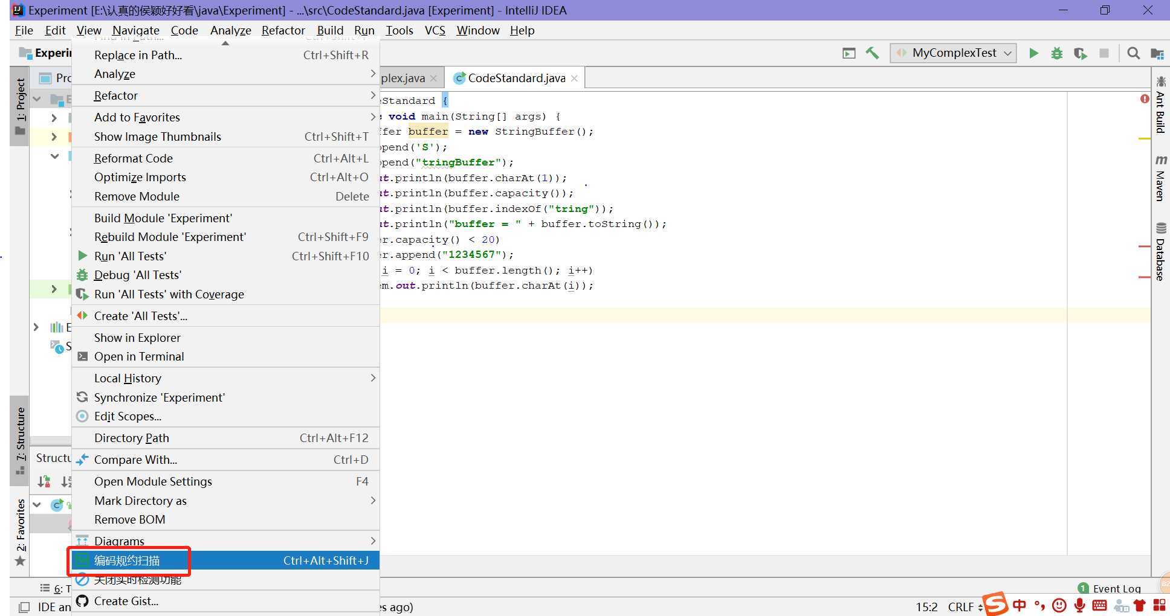Click the Build project hammer icon
This screenshot has width=1170, height=616.
872,53
